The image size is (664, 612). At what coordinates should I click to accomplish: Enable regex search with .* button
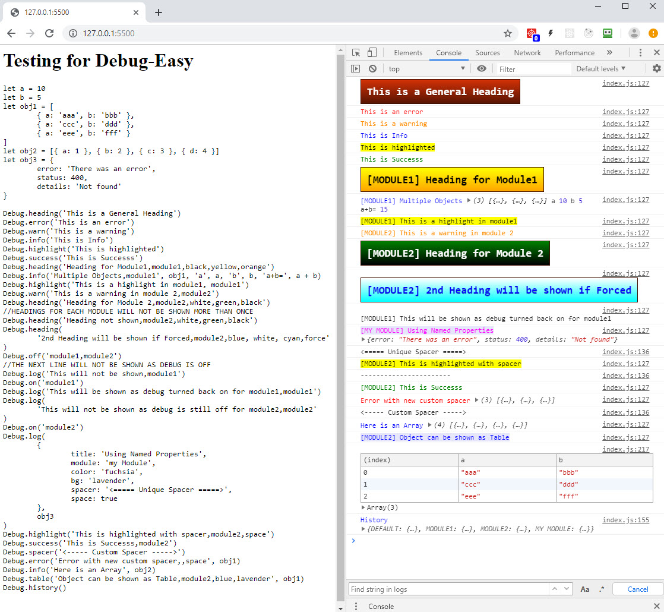click(x=602, y=589)
